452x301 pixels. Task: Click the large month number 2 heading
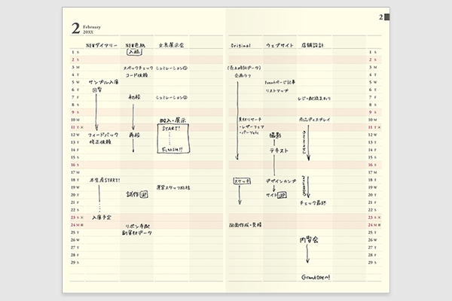[75, 29]
